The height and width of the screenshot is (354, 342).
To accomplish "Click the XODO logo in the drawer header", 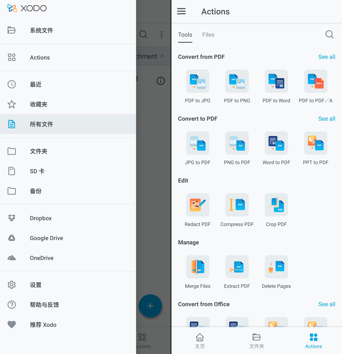I will pos(27,8).
